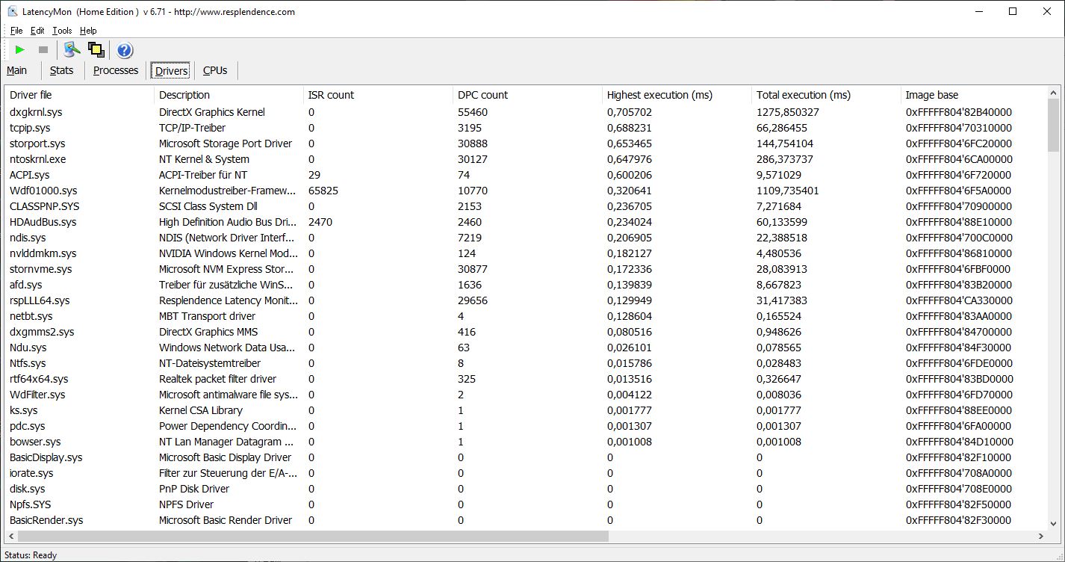Stop monitoring with the gray stop icon
The image size is (1065, 562).
click(43, 50)
